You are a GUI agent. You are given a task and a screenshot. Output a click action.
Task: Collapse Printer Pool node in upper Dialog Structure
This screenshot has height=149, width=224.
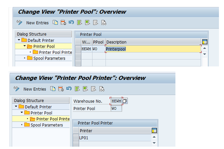25,46
